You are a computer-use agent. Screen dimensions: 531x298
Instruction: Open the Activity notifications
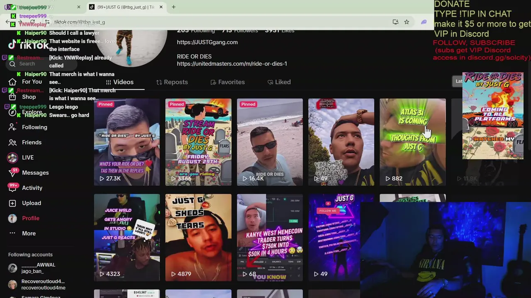pyautogui.click(x=26, y=188)
